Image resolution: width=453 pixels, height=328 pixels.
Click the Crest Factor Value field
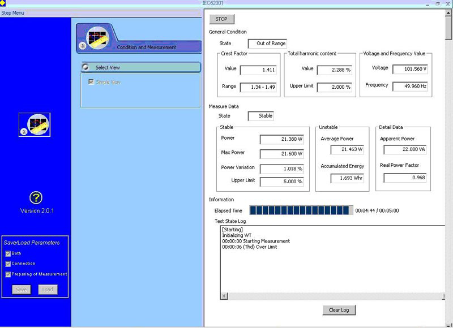pos(258,70)
